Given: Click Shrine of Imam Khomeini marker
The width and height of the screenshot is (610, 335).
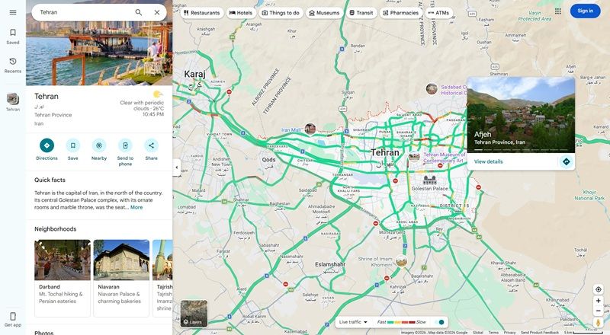Looking at the screenshot, I should click(x=401, y=261).
